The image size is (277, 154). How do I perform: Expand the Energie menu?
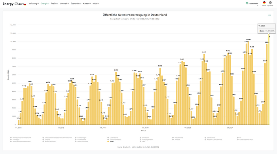[45, 4]
